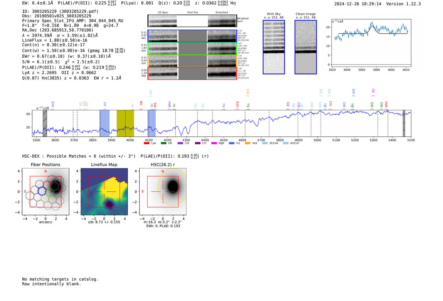Click the s/b: 8.72 +/- 0.155 caption
The image size is (443, 301).
tap(104, 222)
